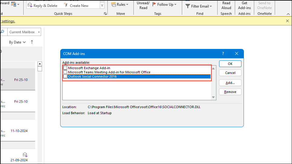This screenshot has height=164, width=292.
Task: Reverse sort order arrow
Action: tap(32, 42)
